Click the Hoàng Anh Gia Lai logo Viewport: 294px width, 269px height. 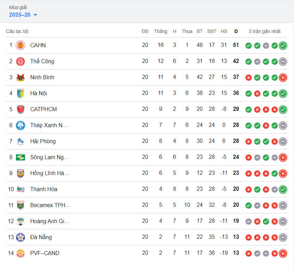21,221
